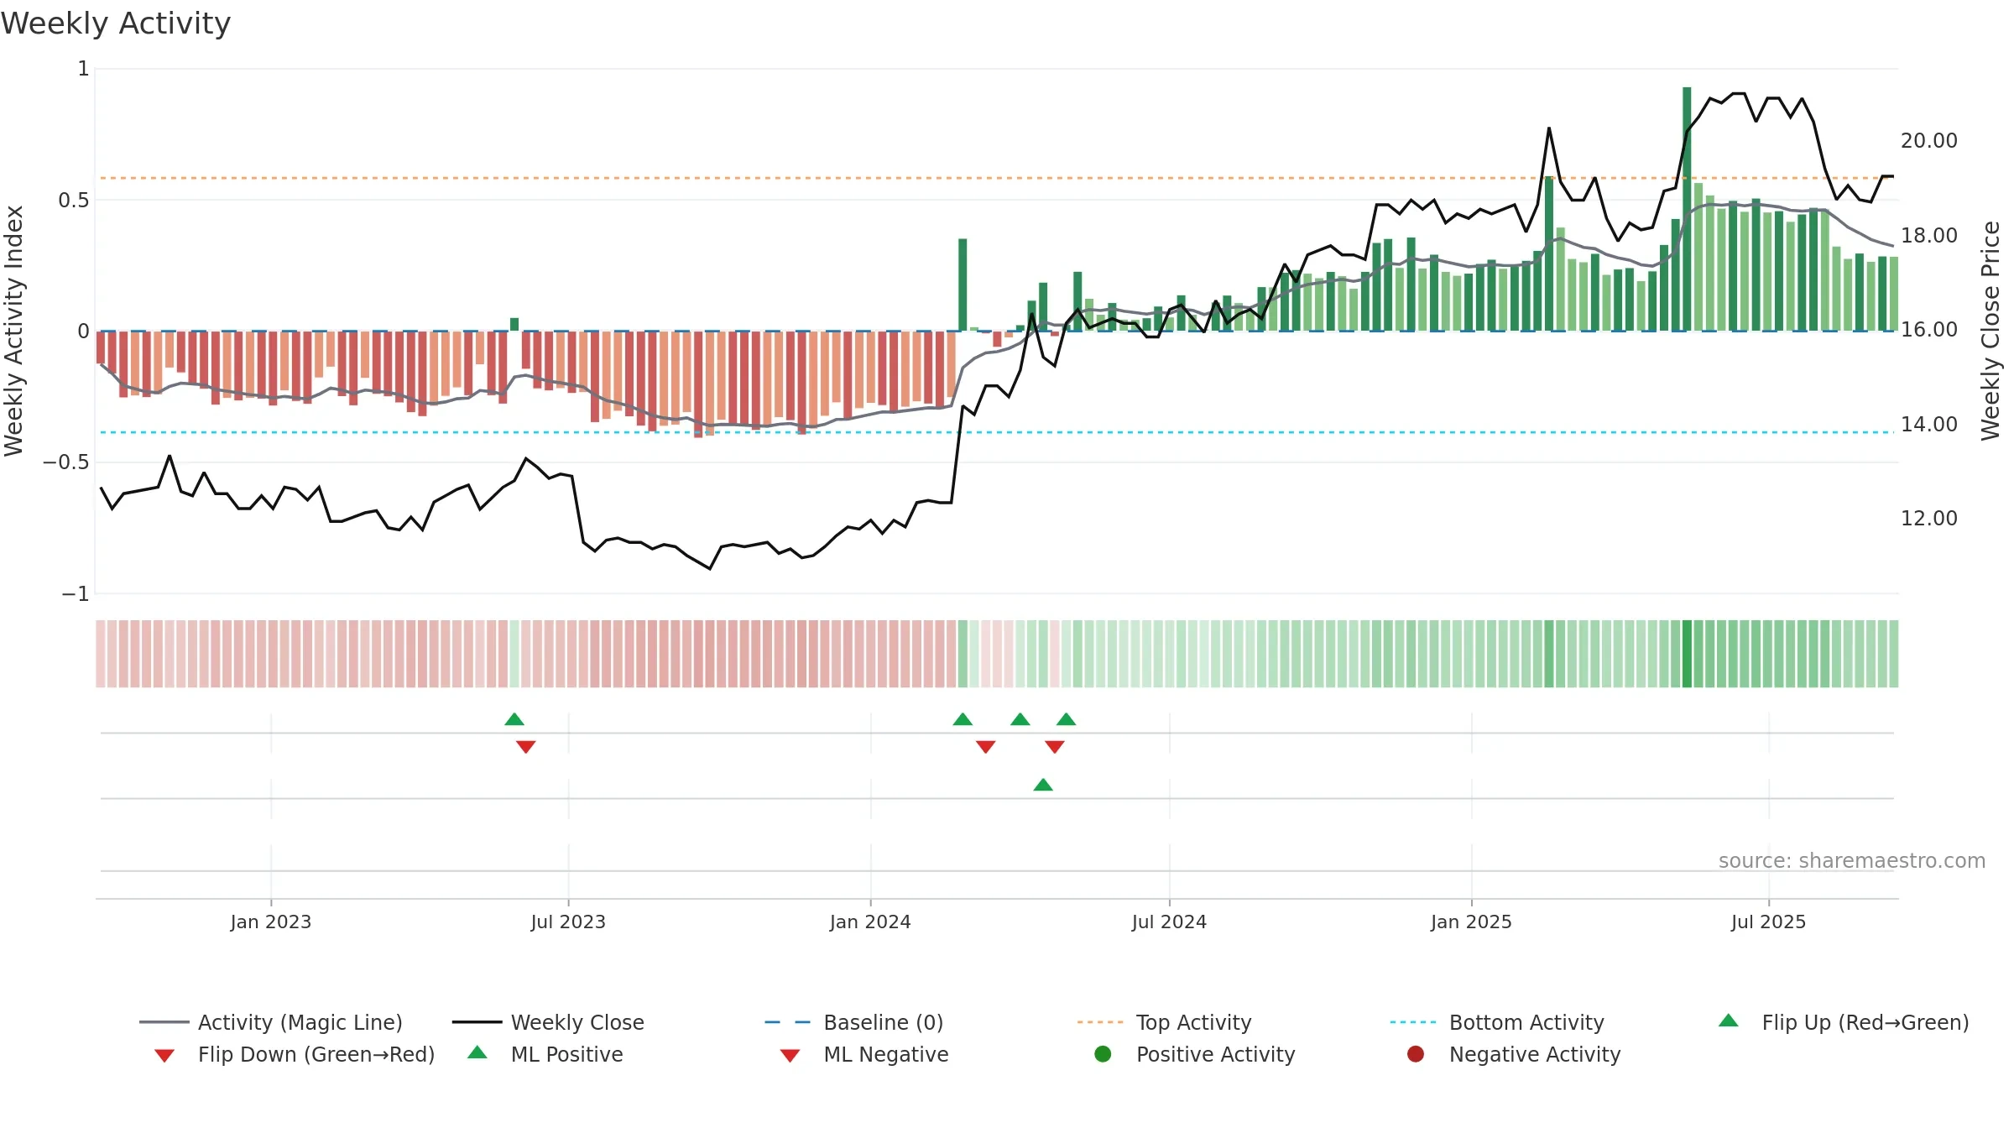Click the Negative Activity red circle icon

1416,1054
